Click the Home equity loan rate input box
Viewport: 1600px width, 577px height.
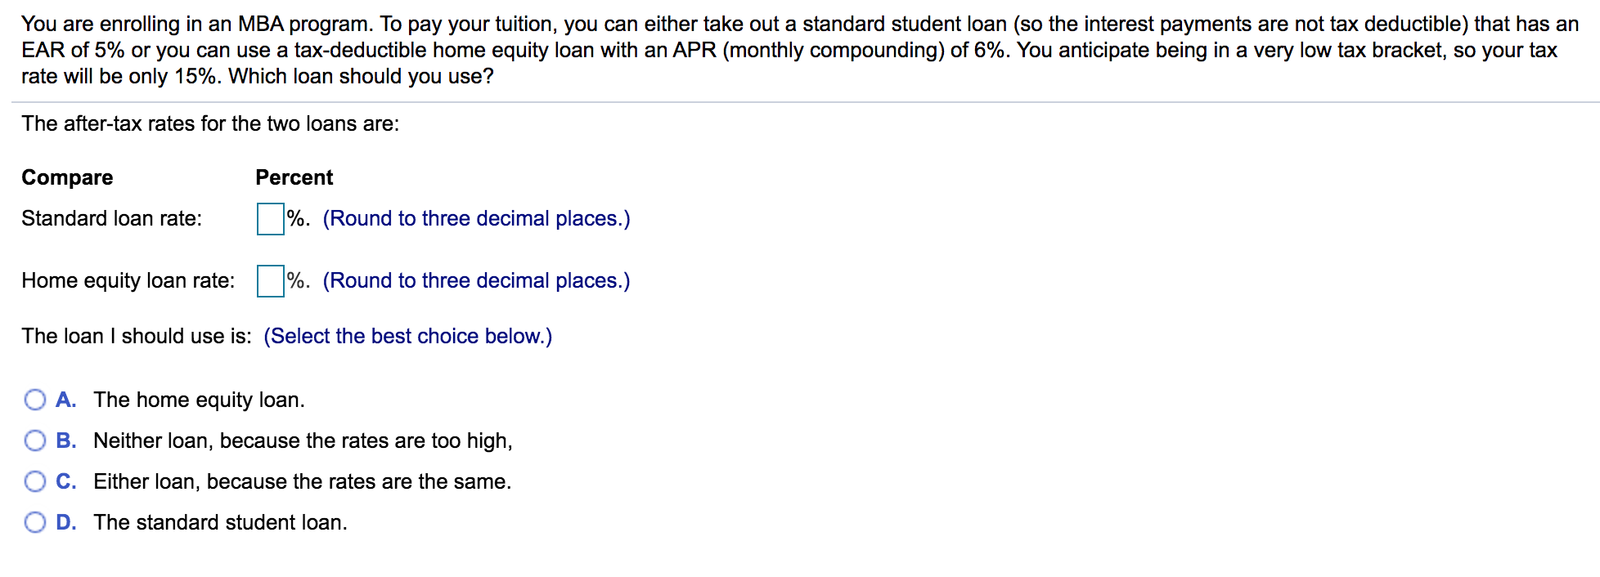pyautogui.click(x=268, y=280)
